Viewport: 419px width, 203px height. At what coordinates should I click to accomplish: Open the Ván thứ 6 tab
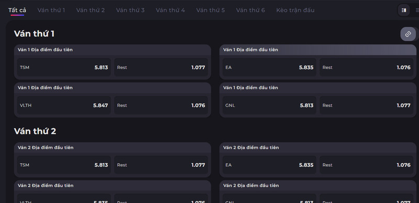[x=250, y=10]
